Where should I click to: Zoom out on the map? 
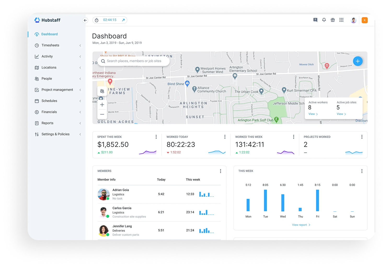pyautogui.click(x=102, y=114)
